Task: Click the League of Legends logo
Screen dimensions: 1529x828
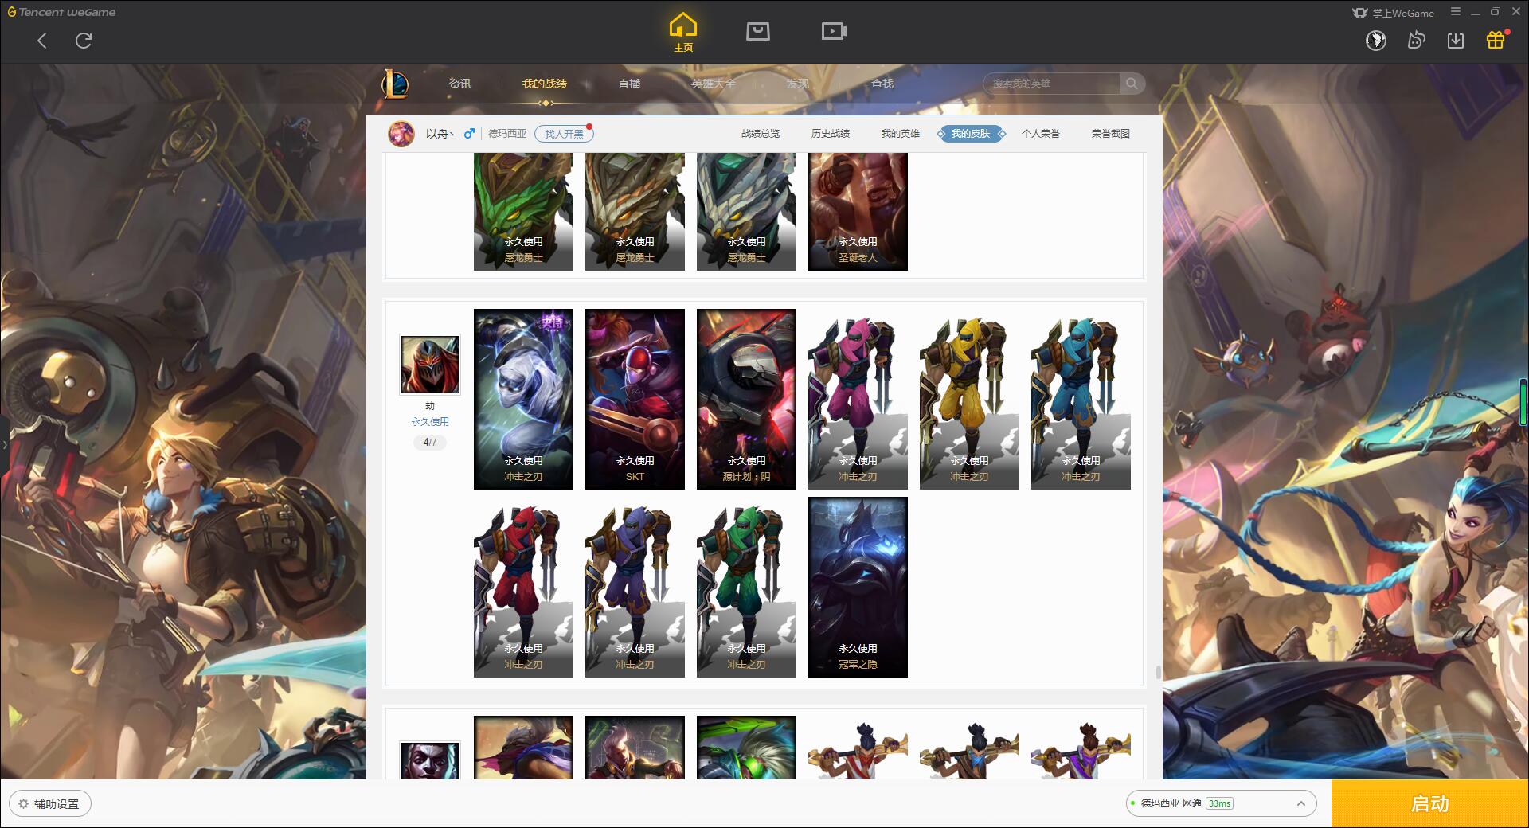Action: [396, 84]
